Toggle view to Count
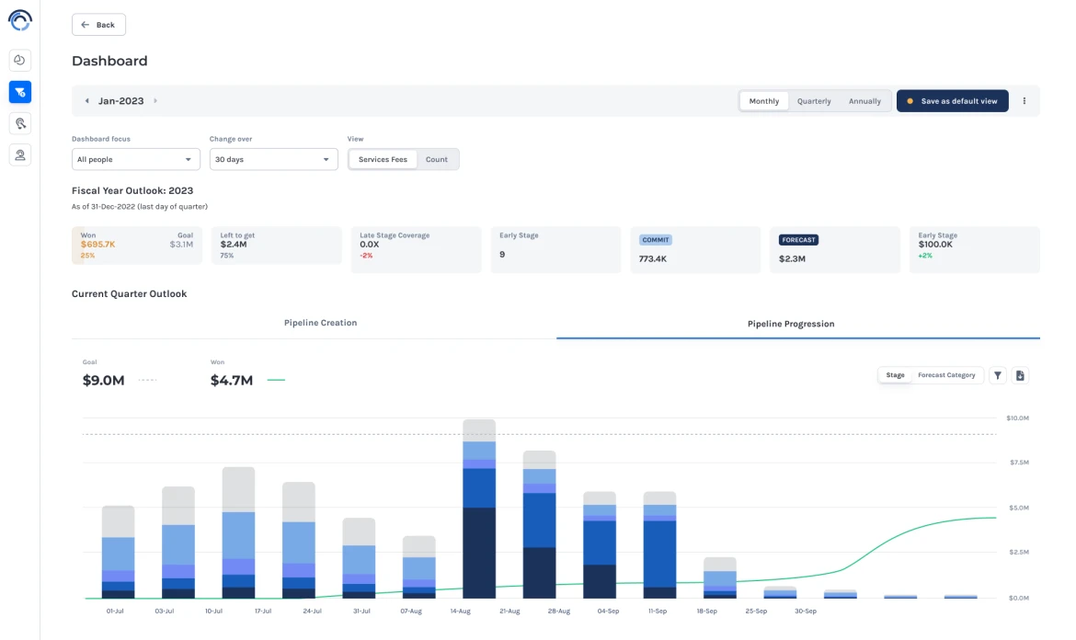The image size is (1076, 640). coord(437,159)
